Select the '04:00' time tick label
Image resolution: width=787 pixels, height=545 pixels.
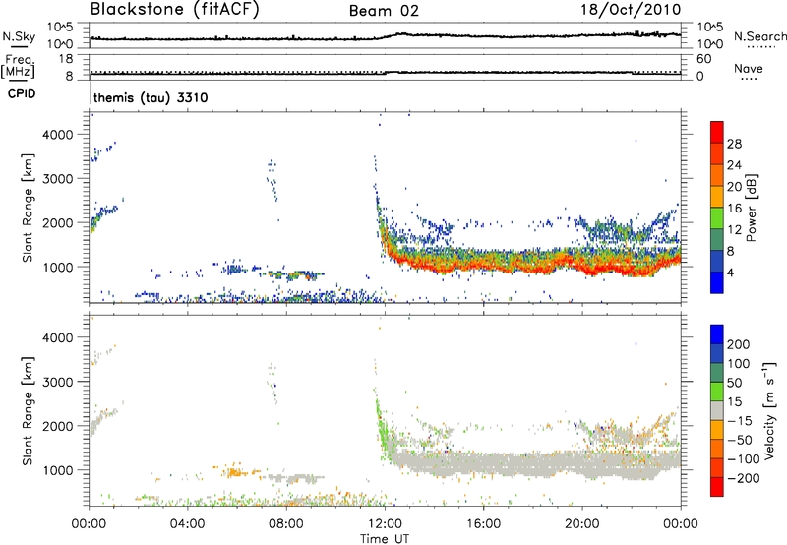(x=187, y=524)
